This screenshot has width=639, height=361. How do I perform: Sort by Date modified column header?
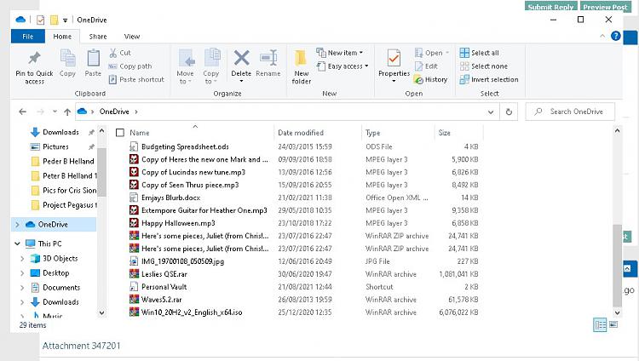(x=317, y=133)
